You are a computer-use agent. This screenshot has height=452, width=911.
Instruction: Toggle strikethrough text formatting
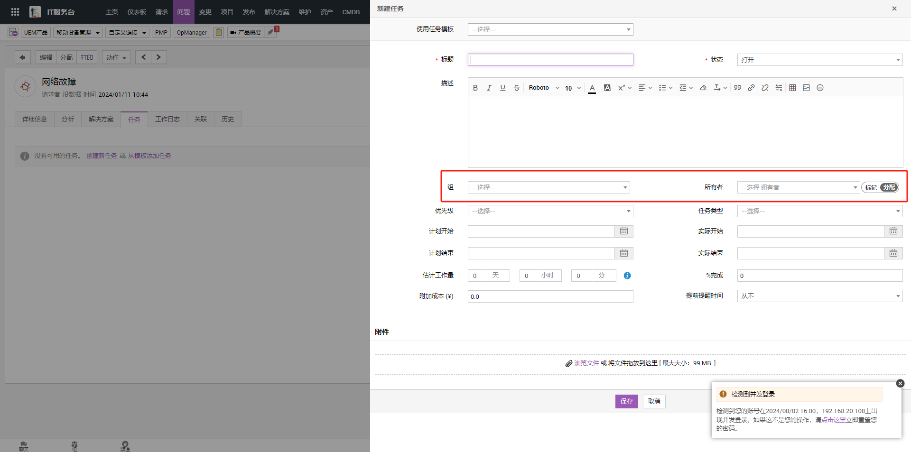click(517, 88)
